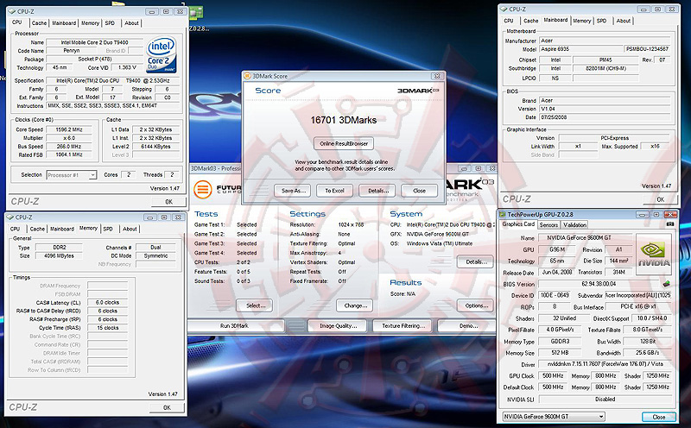
Task: Click To Excel button
Action: (334, 191)
